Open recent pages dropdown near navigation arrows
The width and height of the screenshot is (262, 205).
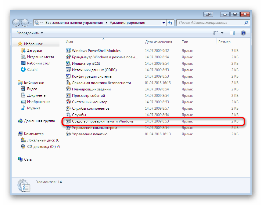(31, 23)
